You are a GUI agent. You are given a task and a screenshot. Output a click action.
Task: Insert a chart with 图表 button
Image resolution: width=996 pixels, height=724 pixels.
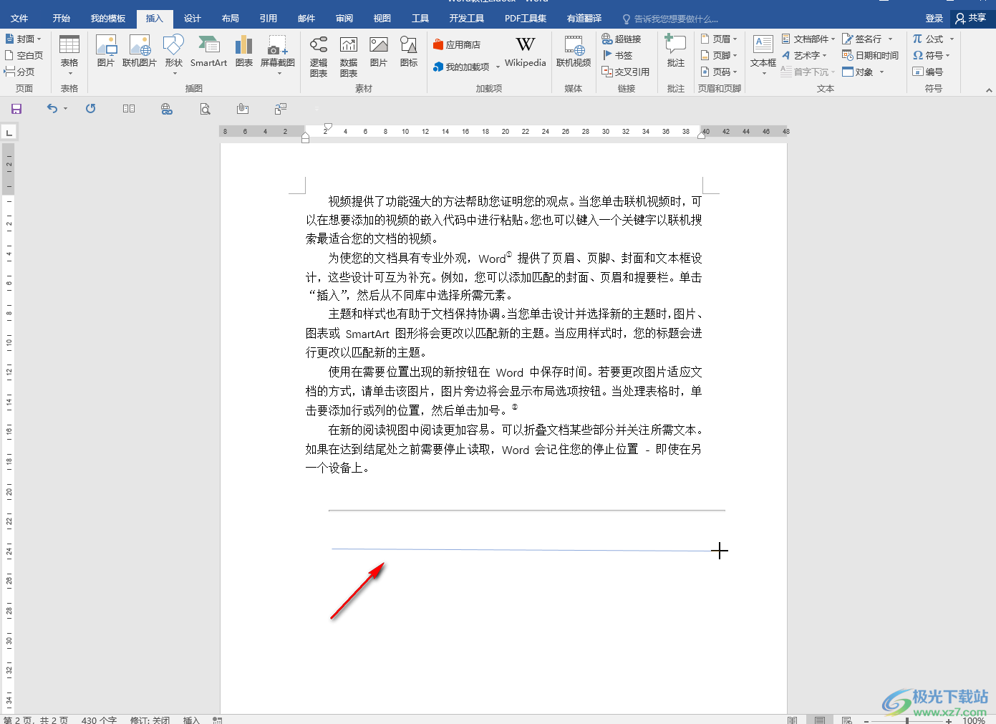(x=244, y=52)
